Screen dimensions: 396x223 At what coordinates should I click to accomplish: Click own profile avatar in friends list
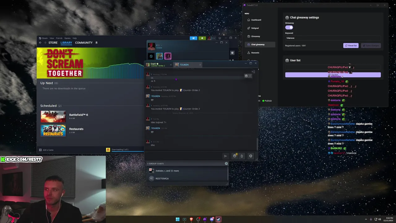tap(151, 46)
